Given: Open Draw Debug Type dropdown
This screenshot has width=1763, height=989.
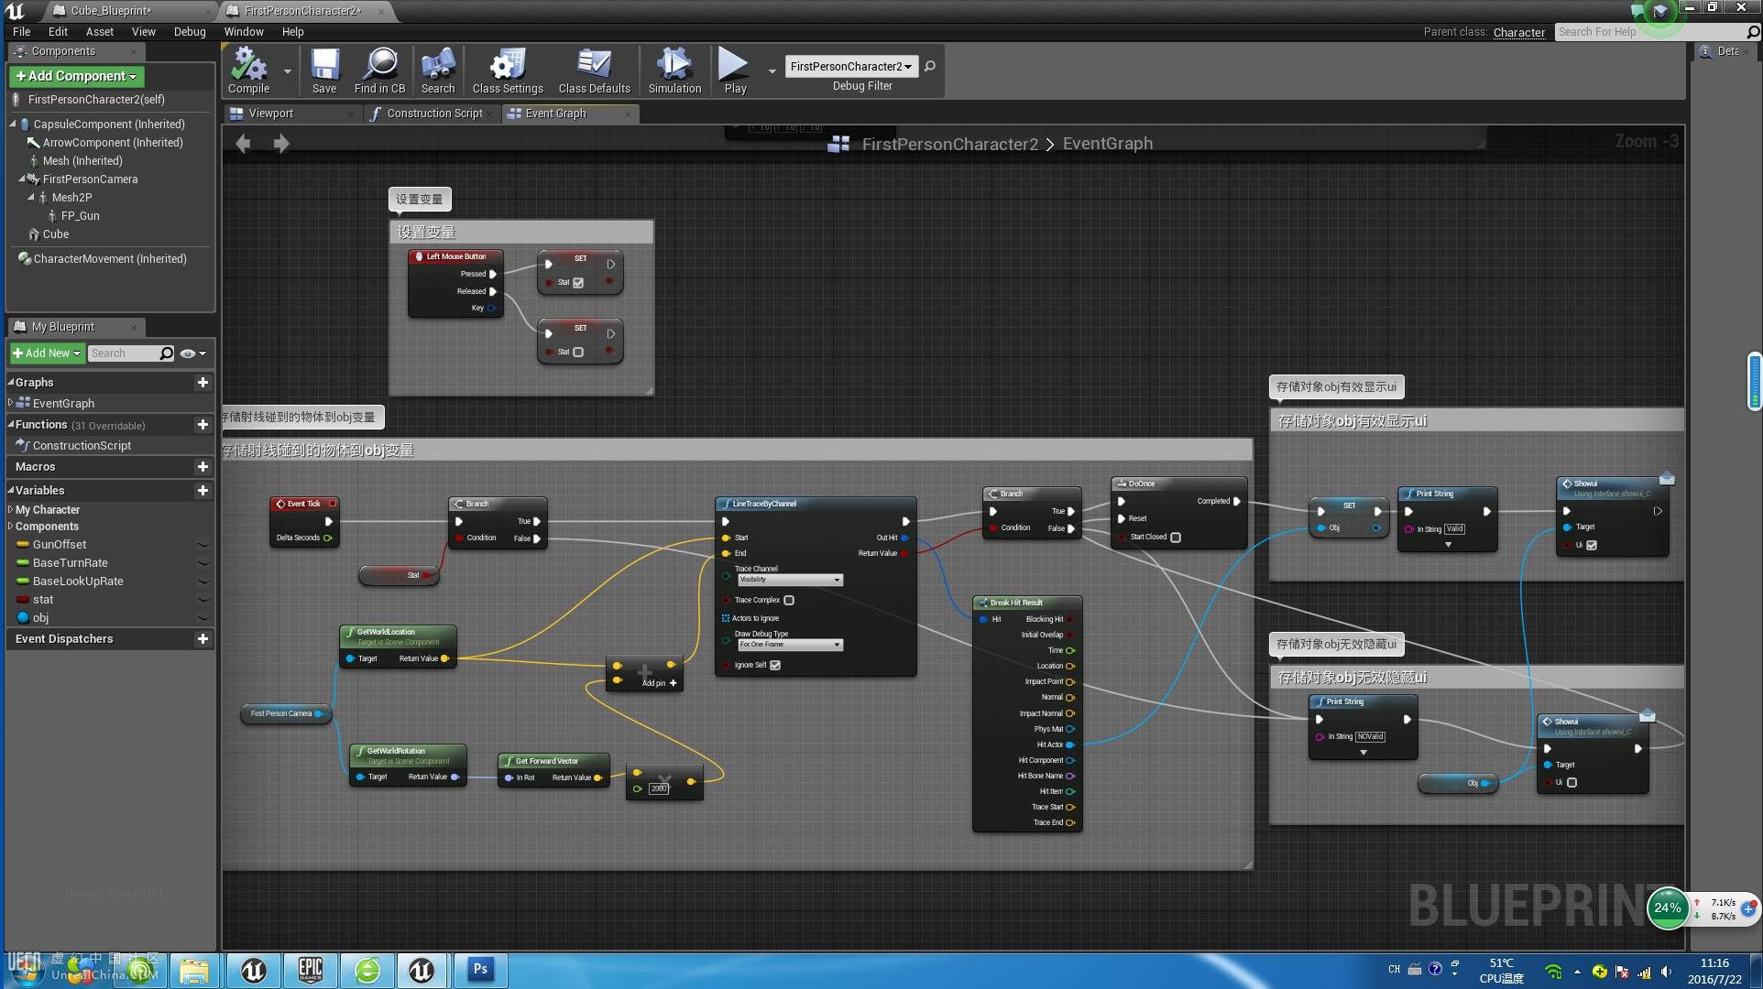Looking at the screenshot, I should click(790, 645).
